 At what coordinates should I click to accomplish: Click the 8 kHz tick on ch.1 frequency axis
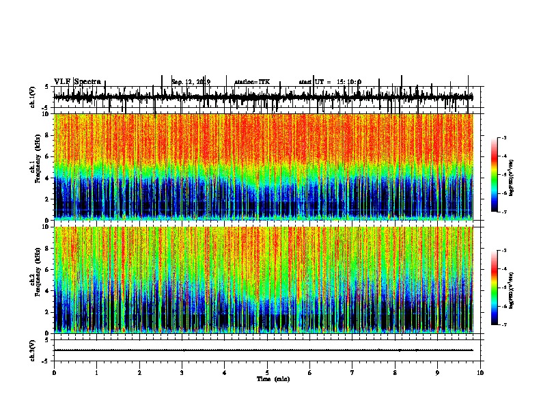47,135
